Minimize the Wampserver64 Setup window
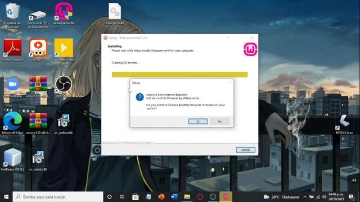 (x=228, y=38)
